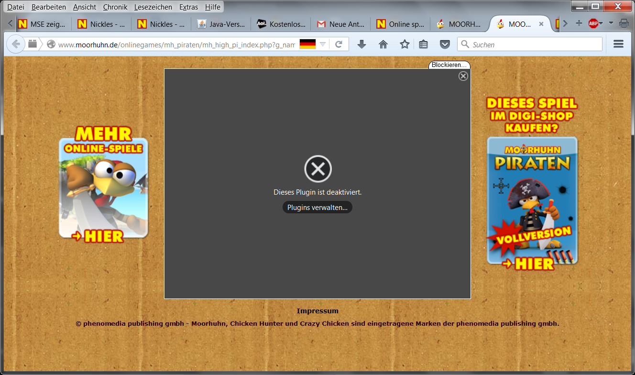Click the URL address field
This screenshot has width=635, height=375.
coord(176,44)
